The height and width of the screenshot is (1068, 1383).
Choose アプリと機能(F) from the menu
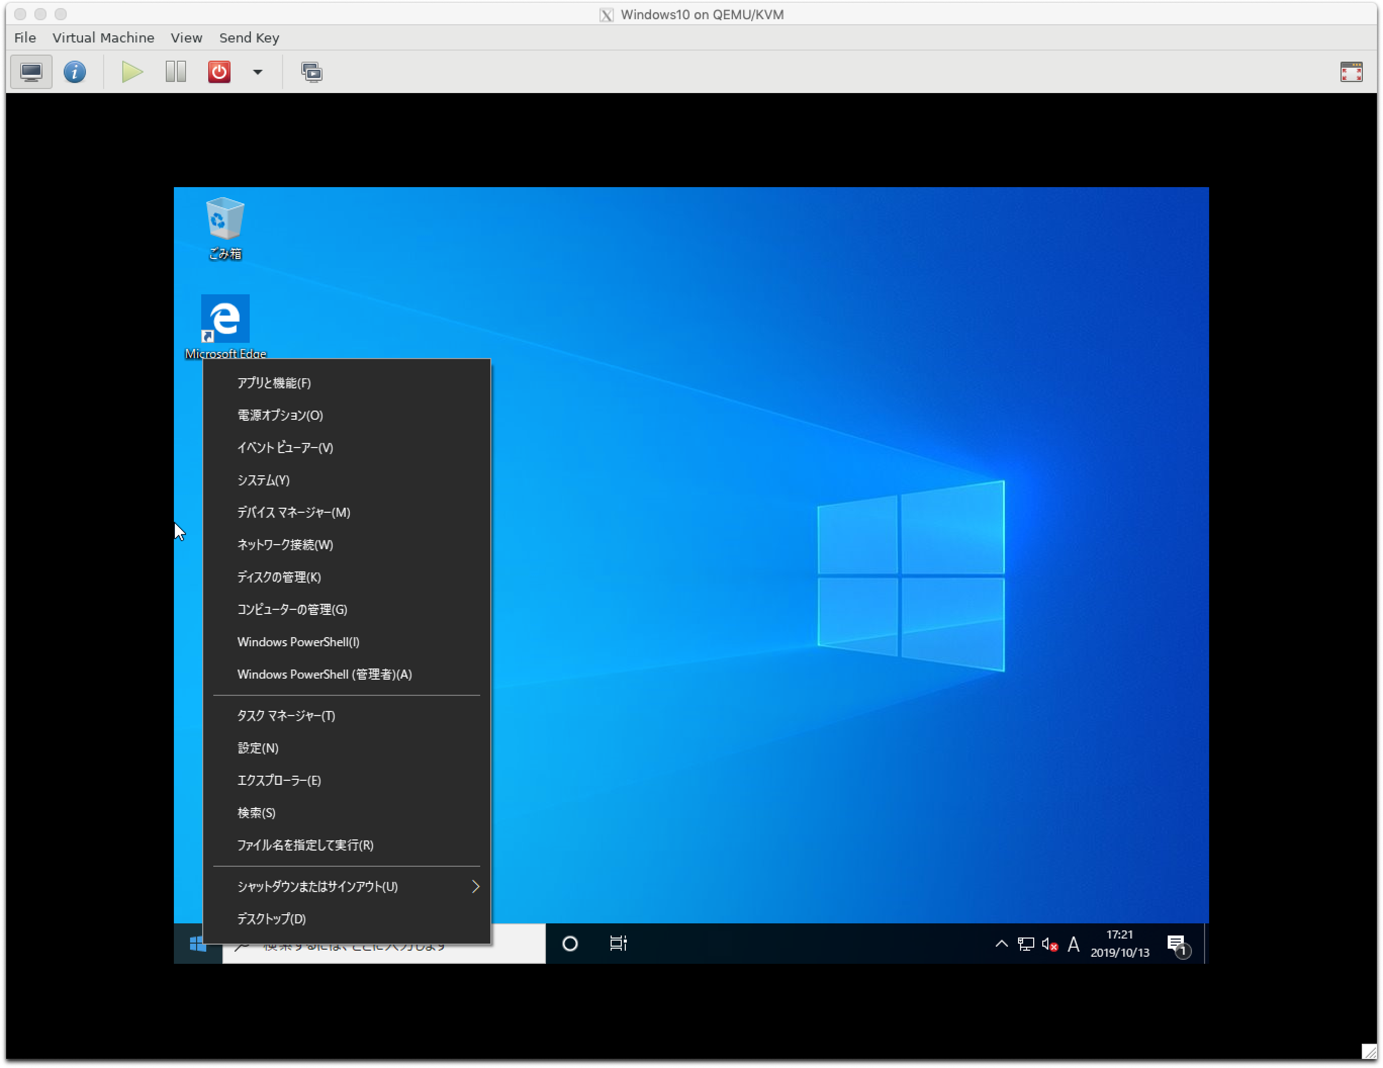pyautogui.click(x=346, y=383)
